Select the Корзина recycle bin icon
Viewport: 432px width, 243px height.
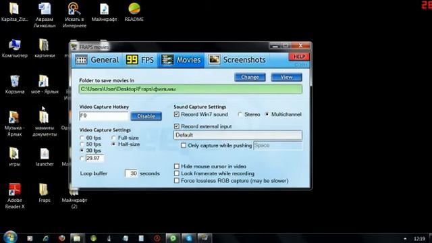(15, 81)
